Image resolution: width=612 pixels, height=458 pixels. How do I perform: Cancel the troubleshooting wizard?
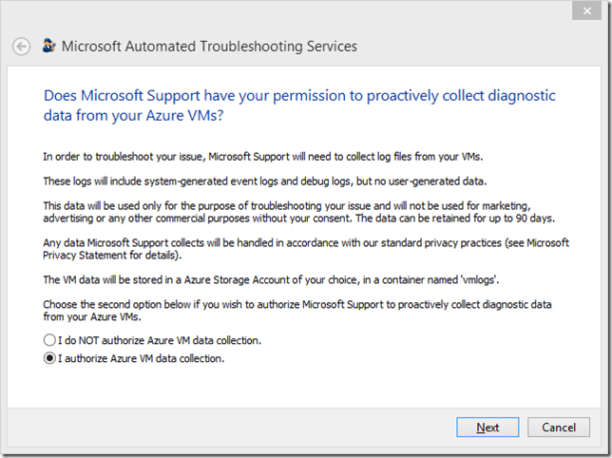[x=559, y=428]
